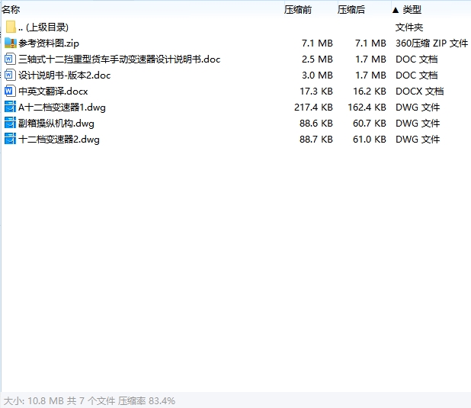Click the 61.0 KB compressed size cell

tap(370, 140)
